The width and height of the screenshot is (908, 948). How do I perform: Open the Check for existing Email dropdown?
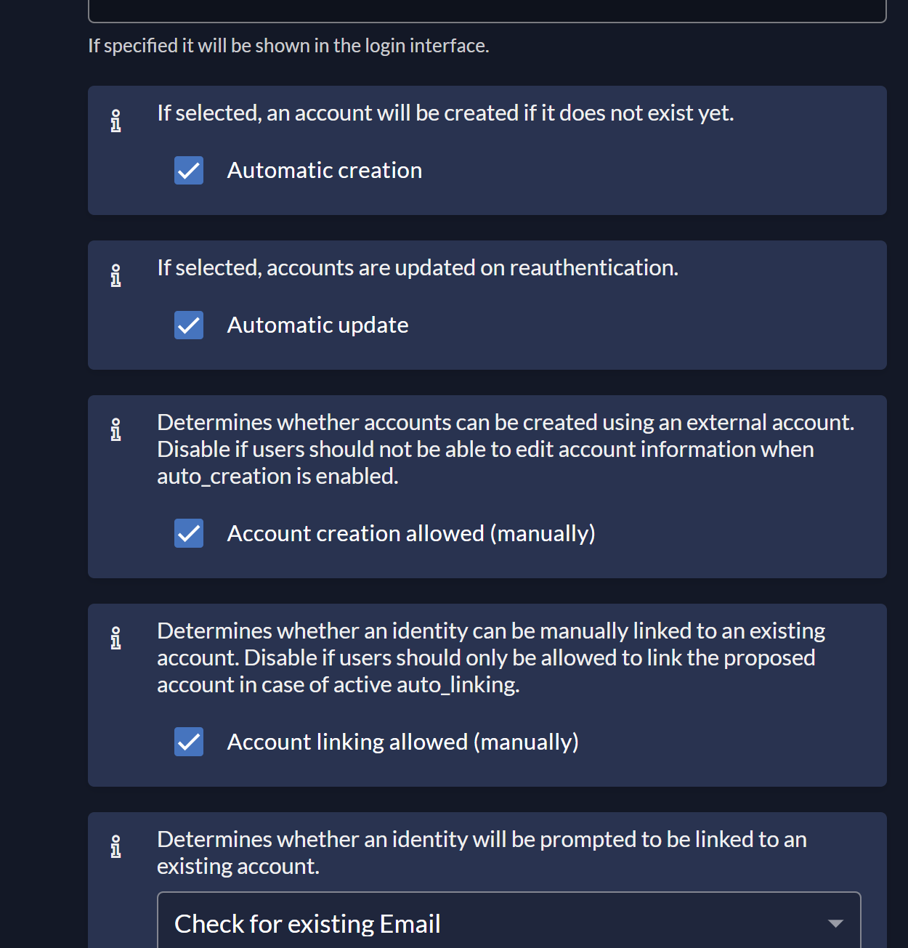[508, 921]
